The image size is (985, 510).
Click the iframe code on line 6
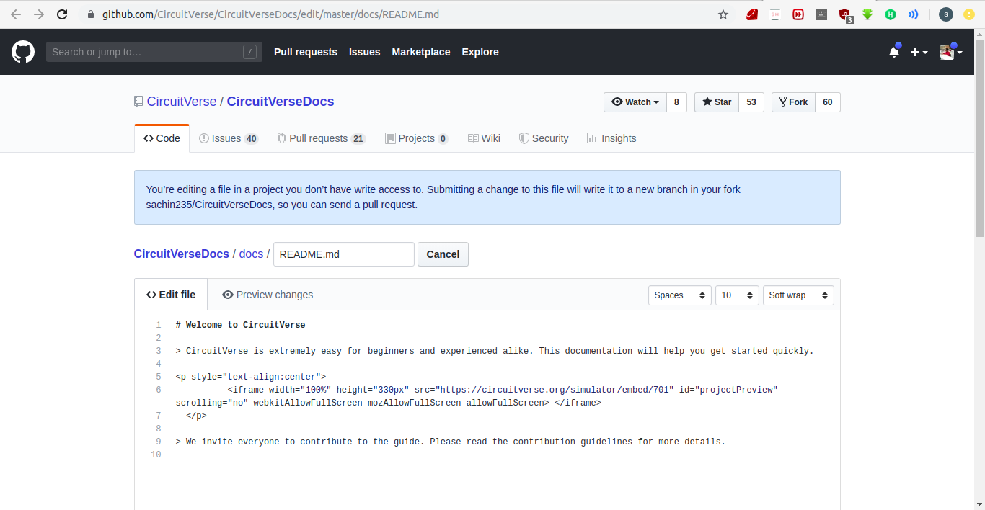[x=477, y=396]
